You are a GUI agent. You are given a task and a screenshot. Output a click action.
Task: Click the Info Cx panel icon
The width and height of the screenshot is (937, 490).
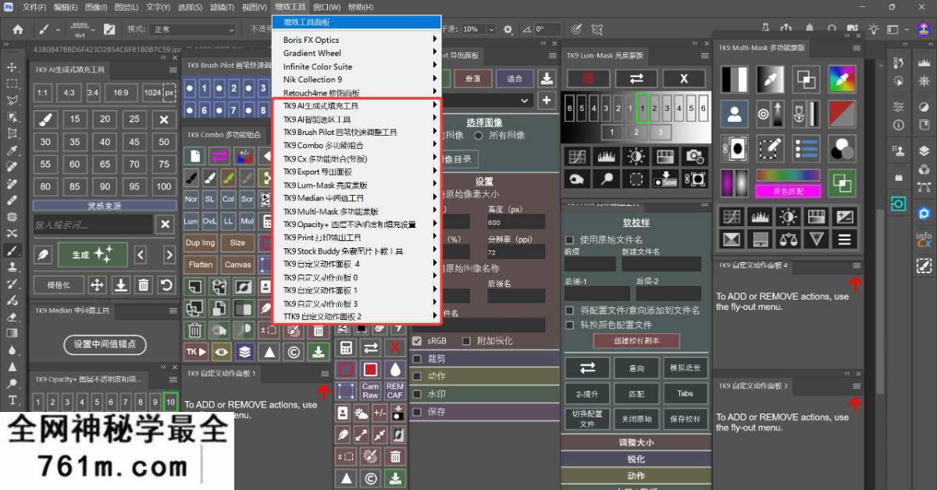pos(924,240)
